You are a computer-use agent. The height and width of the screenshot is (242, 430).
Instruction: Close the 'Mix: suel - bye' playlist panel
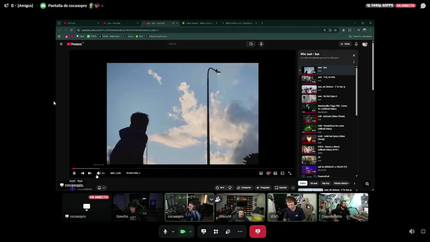click(x=354, y=55)
